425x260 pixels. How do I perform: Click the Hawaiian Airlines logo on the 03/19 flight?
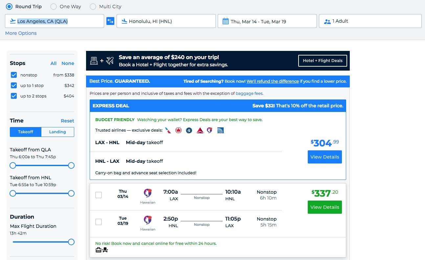148,220
